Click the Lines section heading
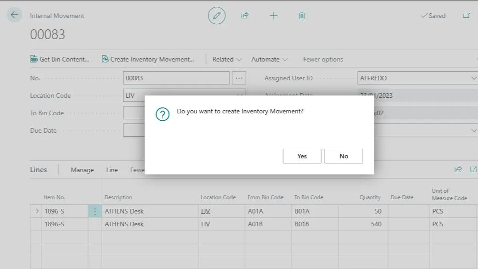 point(39,169)
